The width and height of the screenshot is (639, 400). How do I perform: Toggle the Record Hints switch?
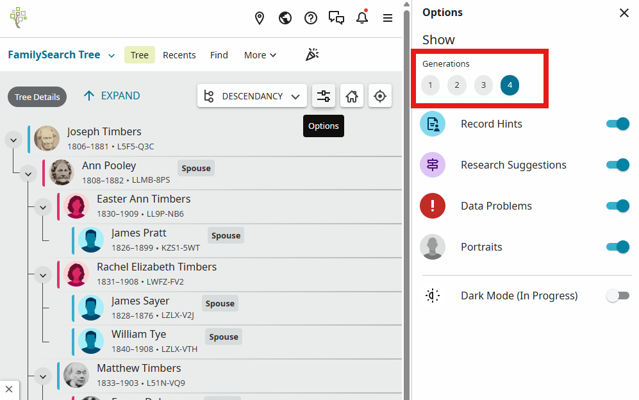pyautogui.click(x=618, y=124)
